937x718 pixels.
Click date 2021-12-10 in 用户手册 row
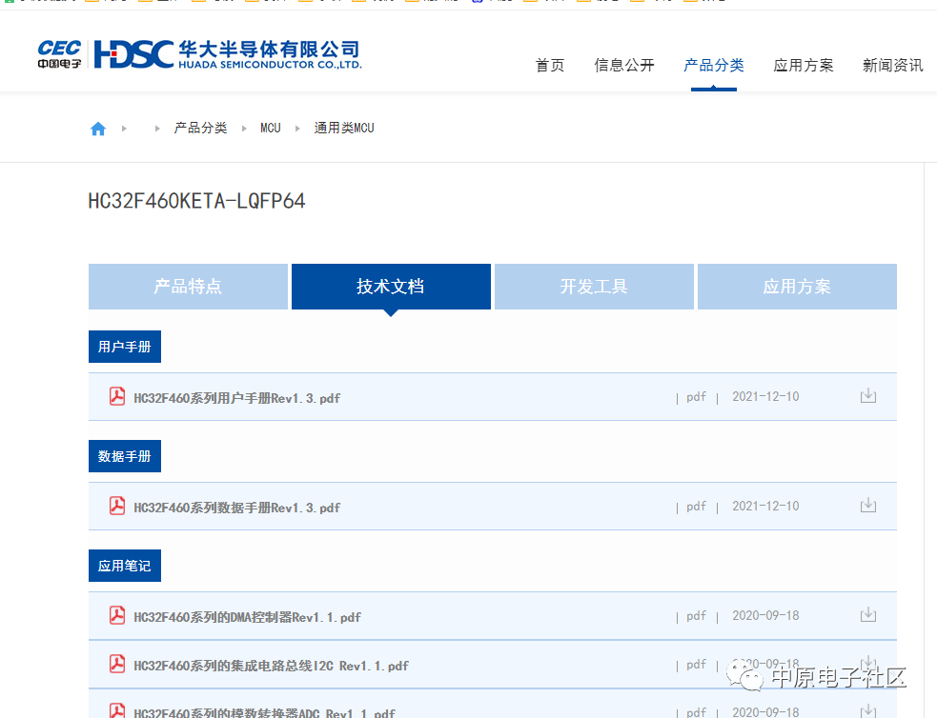coord(765,396)
